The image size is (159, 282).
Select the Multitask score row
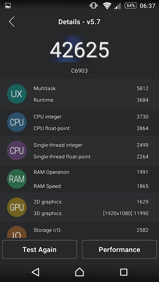(91, 88)
